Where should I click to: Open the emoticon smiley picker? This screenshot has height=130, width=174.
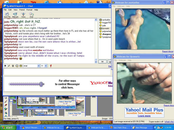(x=17, y=66)
